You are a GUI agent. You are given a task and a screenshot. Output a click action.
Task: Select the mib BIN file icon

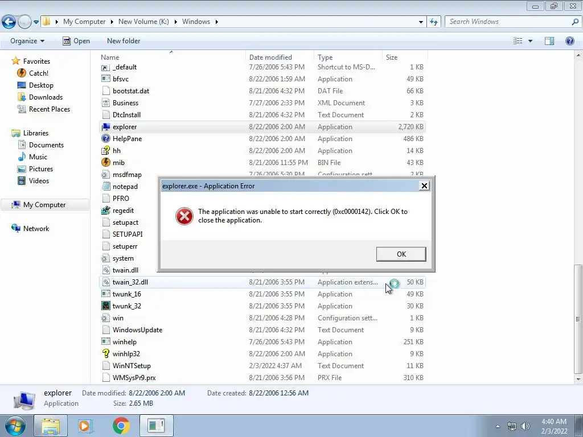106,162
